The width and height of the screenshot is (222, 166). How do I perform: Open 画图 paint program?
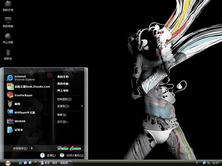tap(14, 104)
